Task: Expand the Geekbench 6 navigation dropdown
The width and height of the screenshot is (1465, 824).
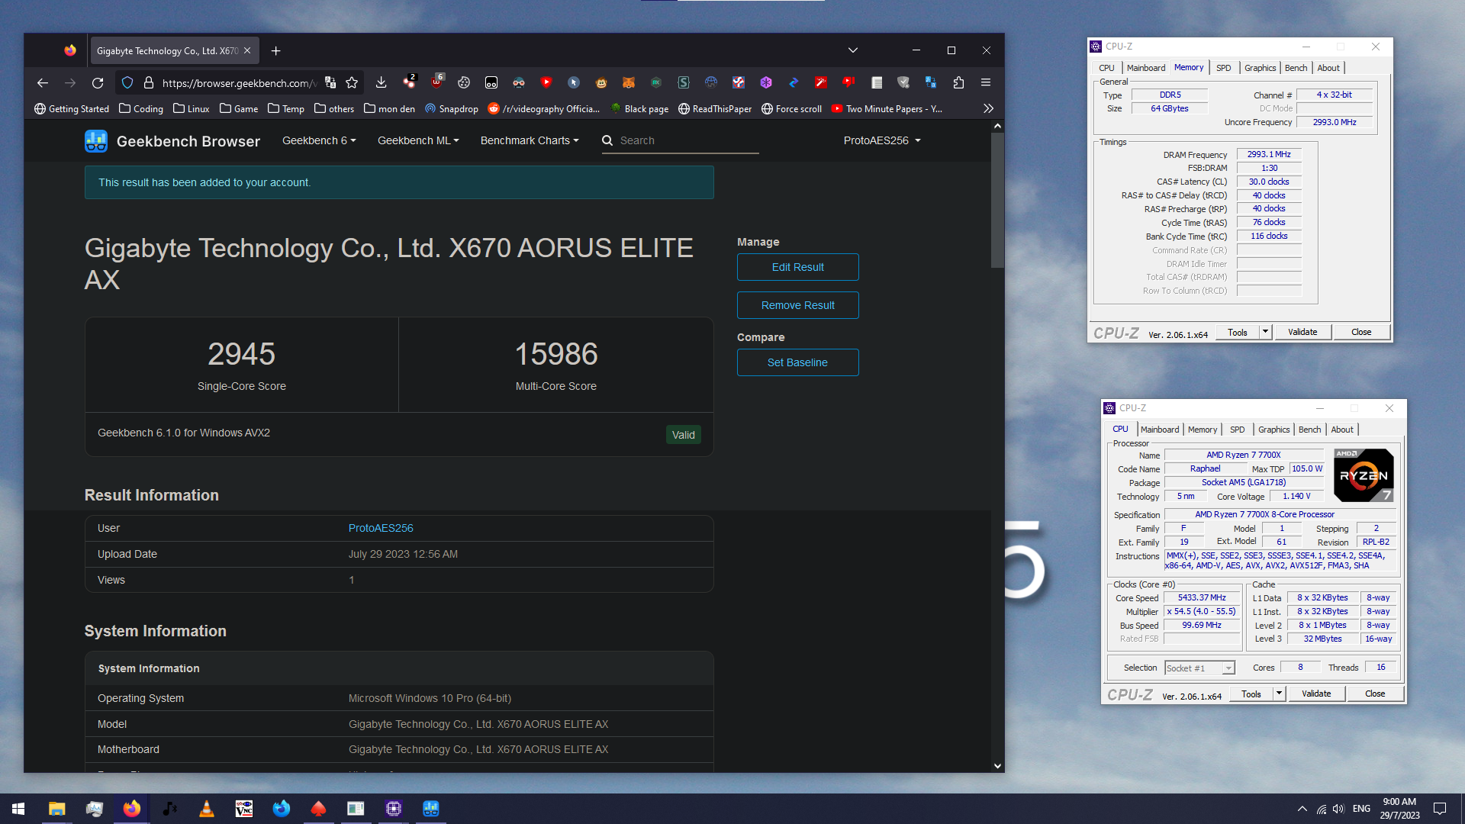Action: click(319, 140)
